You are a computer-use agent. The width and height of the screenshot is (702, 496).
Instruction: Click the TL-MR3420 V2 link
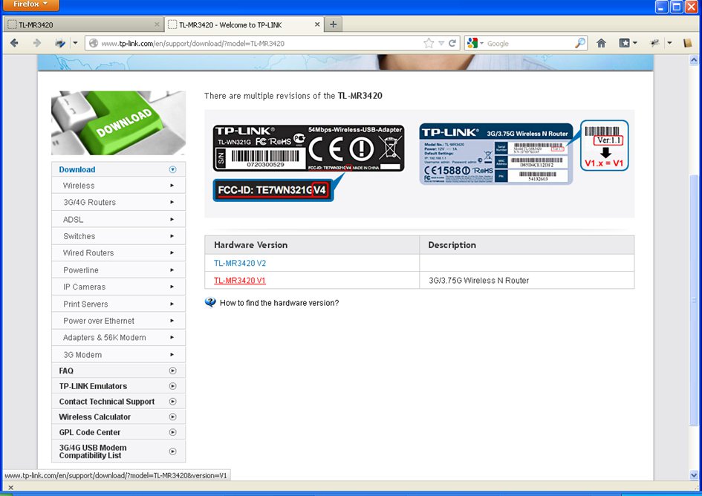pyautogui.click(x=239, y=263)
